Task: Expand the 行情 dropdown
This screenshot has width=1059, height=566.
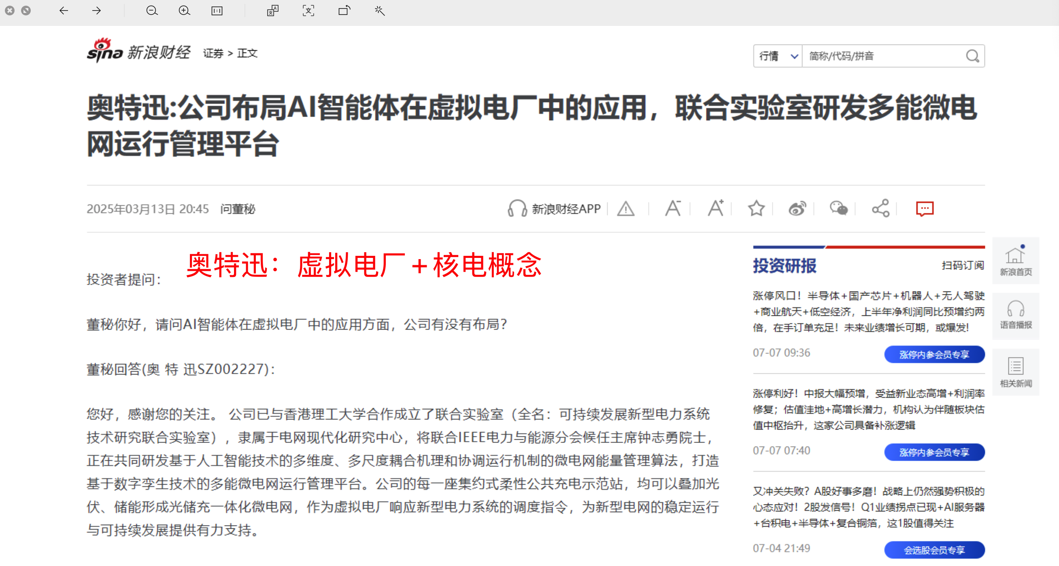Action: click(778, 56)
